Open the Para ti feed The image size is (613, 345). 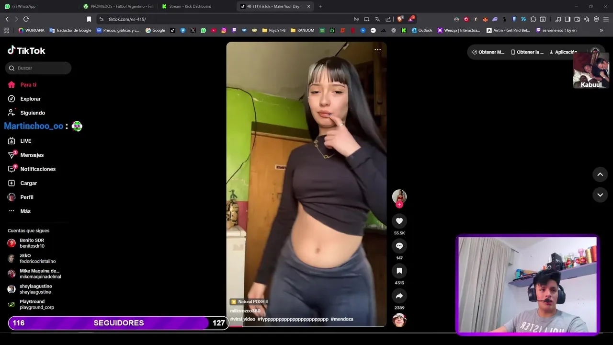[22, 85]
